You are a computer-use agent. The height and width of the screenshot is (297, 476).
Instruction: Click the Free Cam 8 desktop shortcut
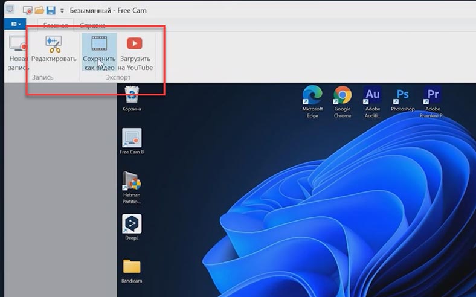(132, 141)
